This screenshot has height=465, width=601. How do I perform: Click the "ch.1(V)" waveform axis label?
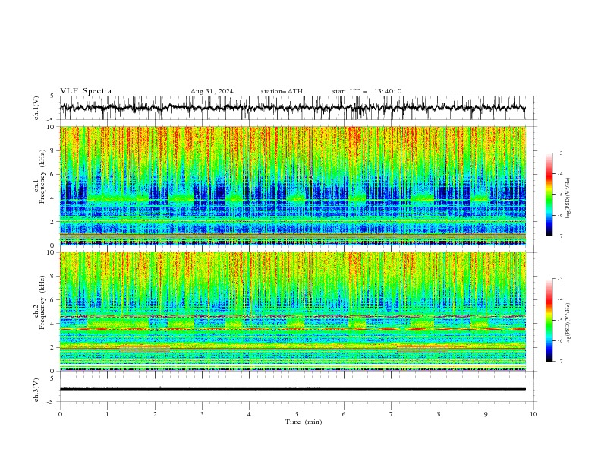click(x=36, y=108)
